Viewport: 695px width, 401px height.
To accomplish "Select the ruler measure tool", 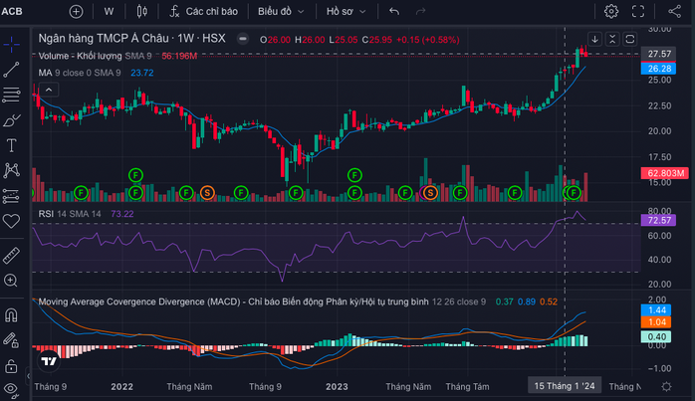I will pyautogui.click(x=11, y=255).
